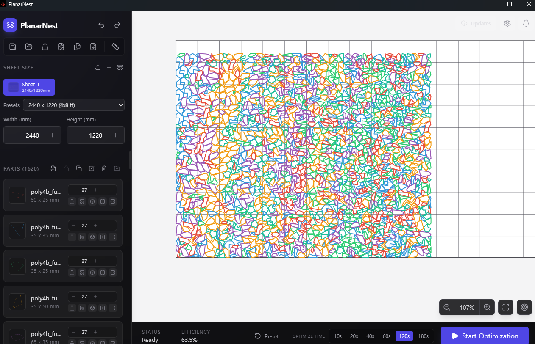
Task: Delete parts using the trash icon
Action: 104,168
